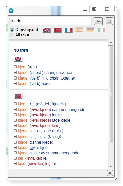Select the French flag language filter
123x186 pixels.
[68, 30]
